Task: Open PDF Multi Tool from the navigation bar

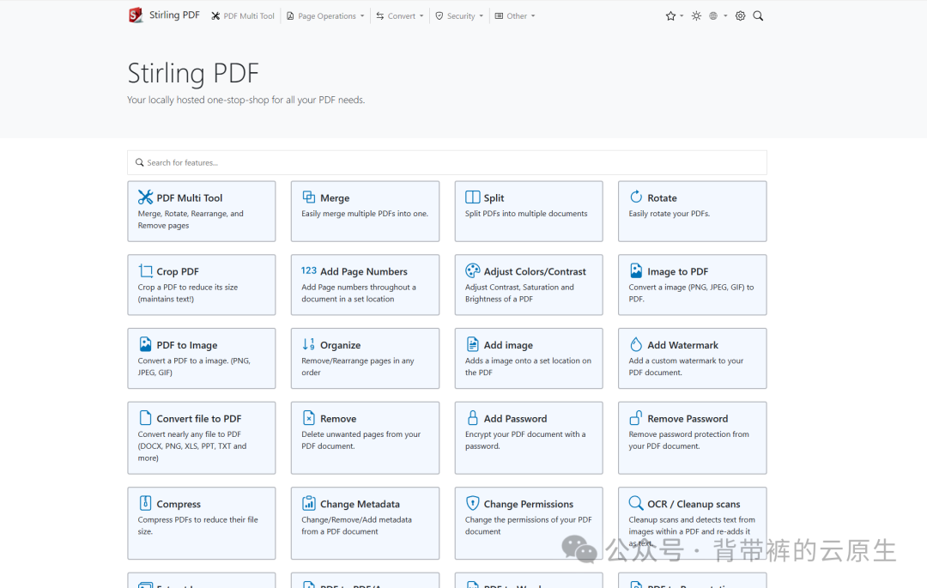Action: (243, 16)
